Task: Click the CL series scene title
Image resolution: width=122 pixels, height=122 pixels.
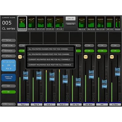Action: click(x=9, y=29)
